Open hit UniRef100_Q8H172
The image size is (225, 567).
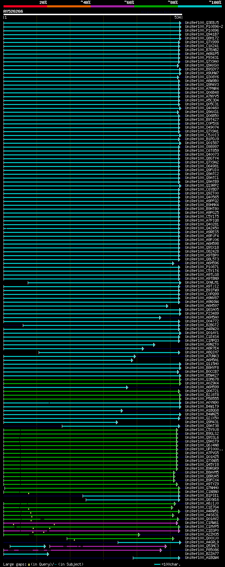point(202,38)
